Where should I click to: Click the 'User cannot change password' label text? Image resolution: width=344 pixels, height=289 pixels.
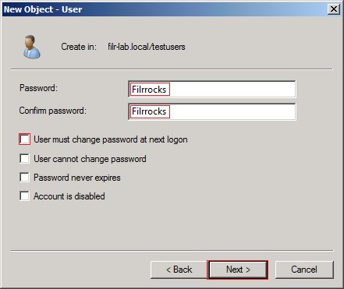pyautogui.click(x=90, y=159)
